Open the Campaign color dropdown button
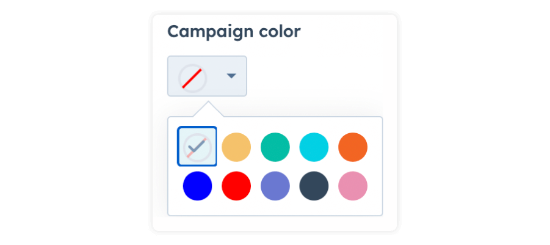The width and height of the screenshot is (550, 245). tap(207, 76)
